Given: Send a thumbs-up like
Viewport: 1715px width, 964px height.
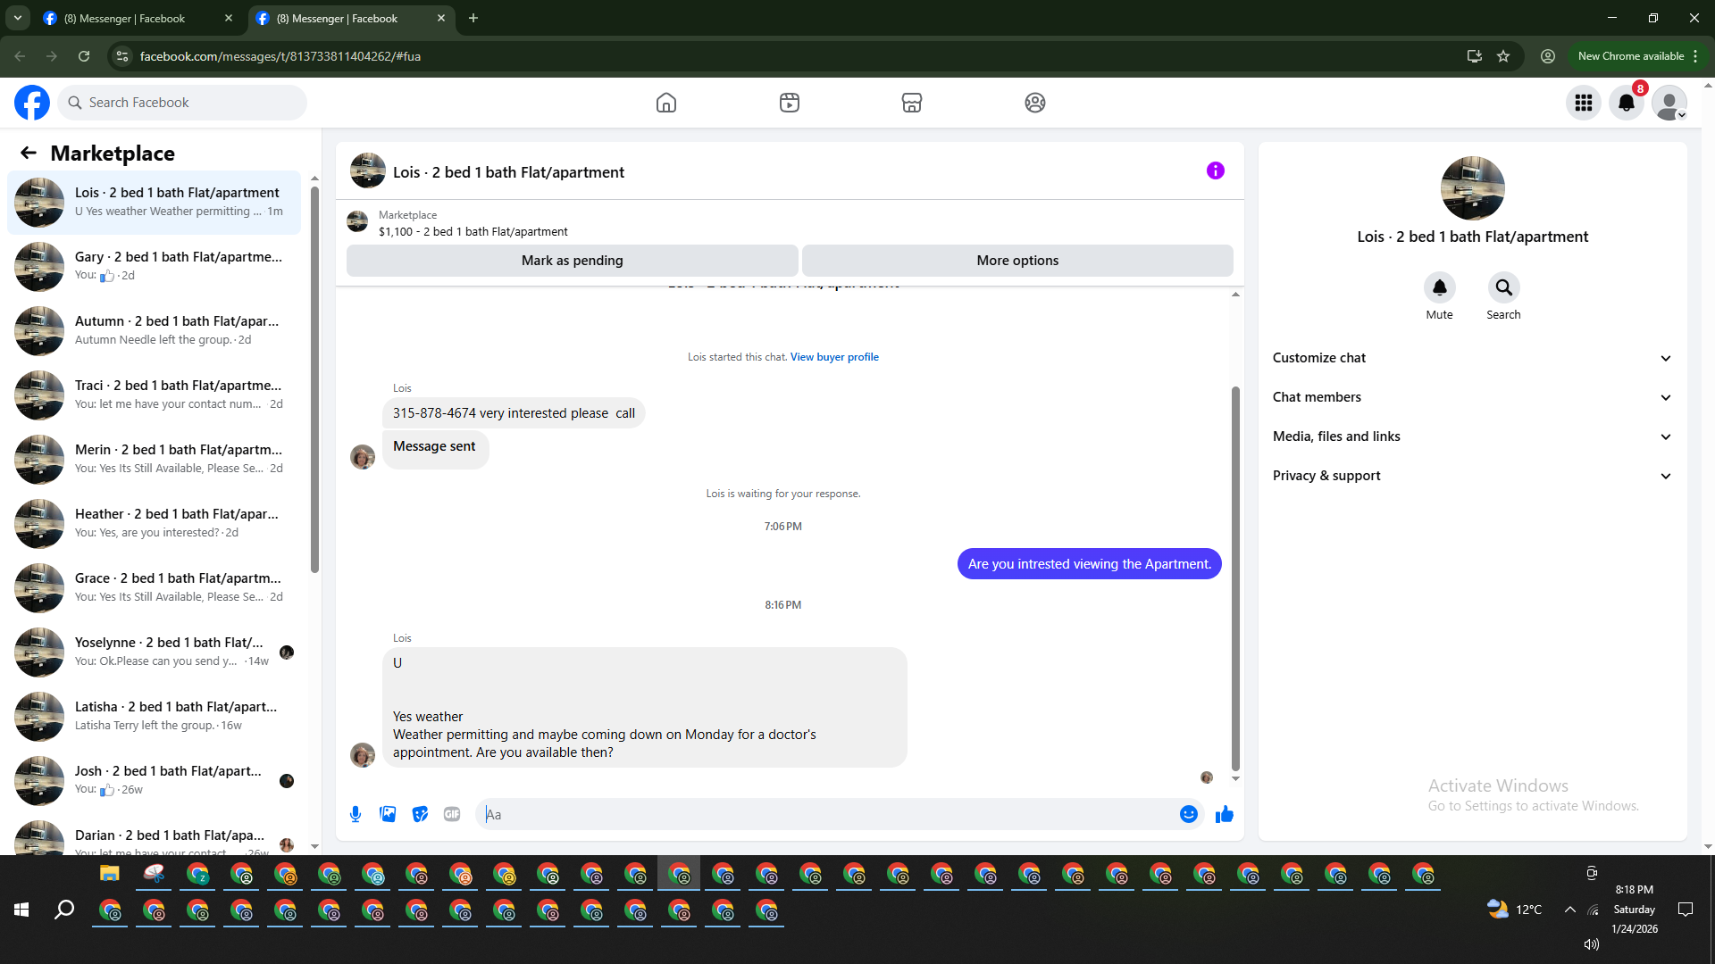Looking at the screenshot, I should [x=1224, y=814].
